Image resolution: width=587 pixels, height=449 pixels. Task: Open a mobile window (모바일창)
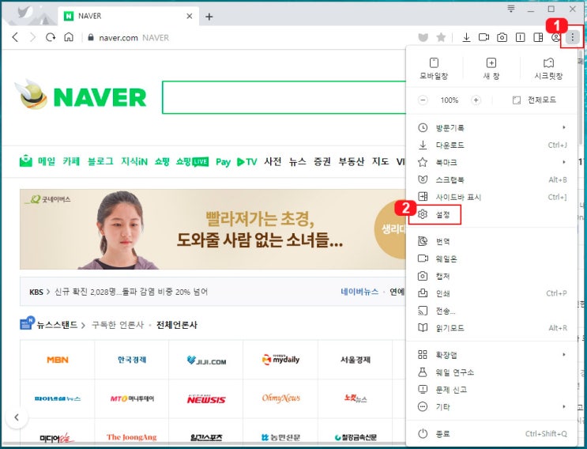434,69
